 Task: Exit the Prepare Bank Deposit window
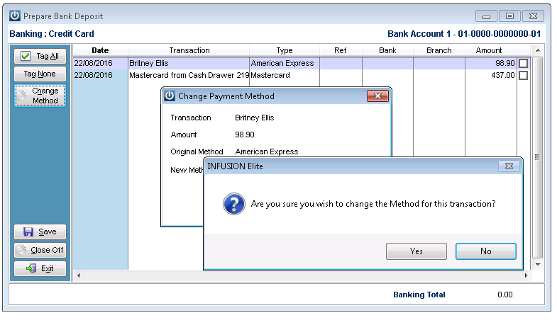click(x=40, y=268)
